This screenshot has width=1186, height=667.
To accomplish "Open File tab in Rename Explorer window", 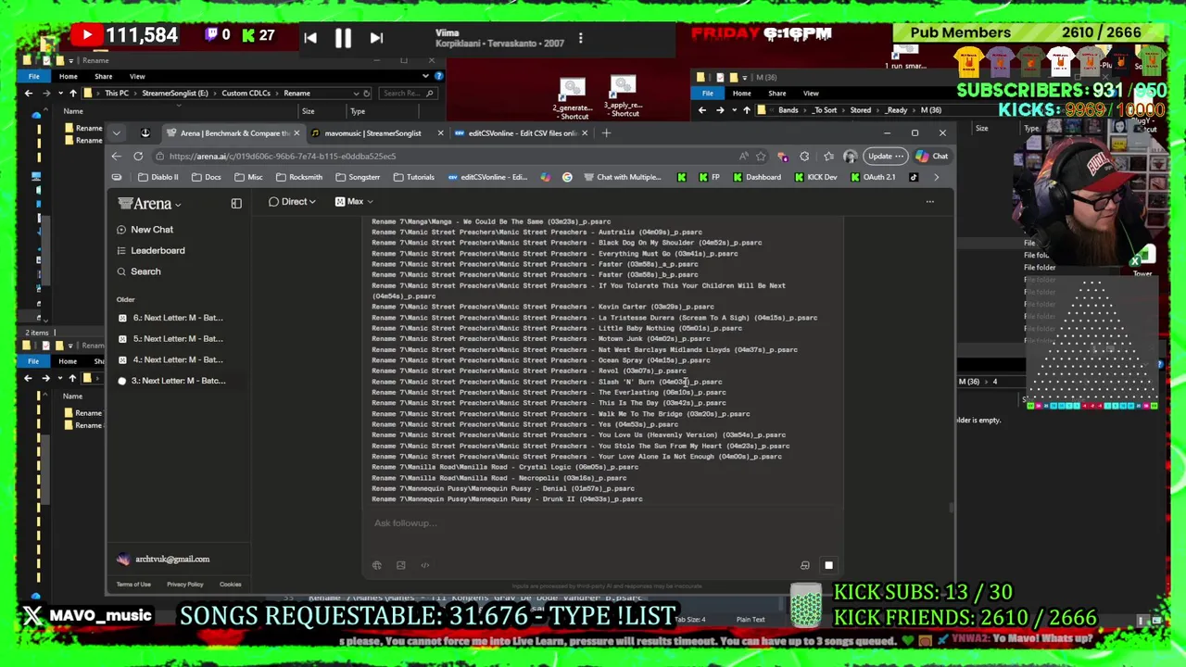I will 33,76.
